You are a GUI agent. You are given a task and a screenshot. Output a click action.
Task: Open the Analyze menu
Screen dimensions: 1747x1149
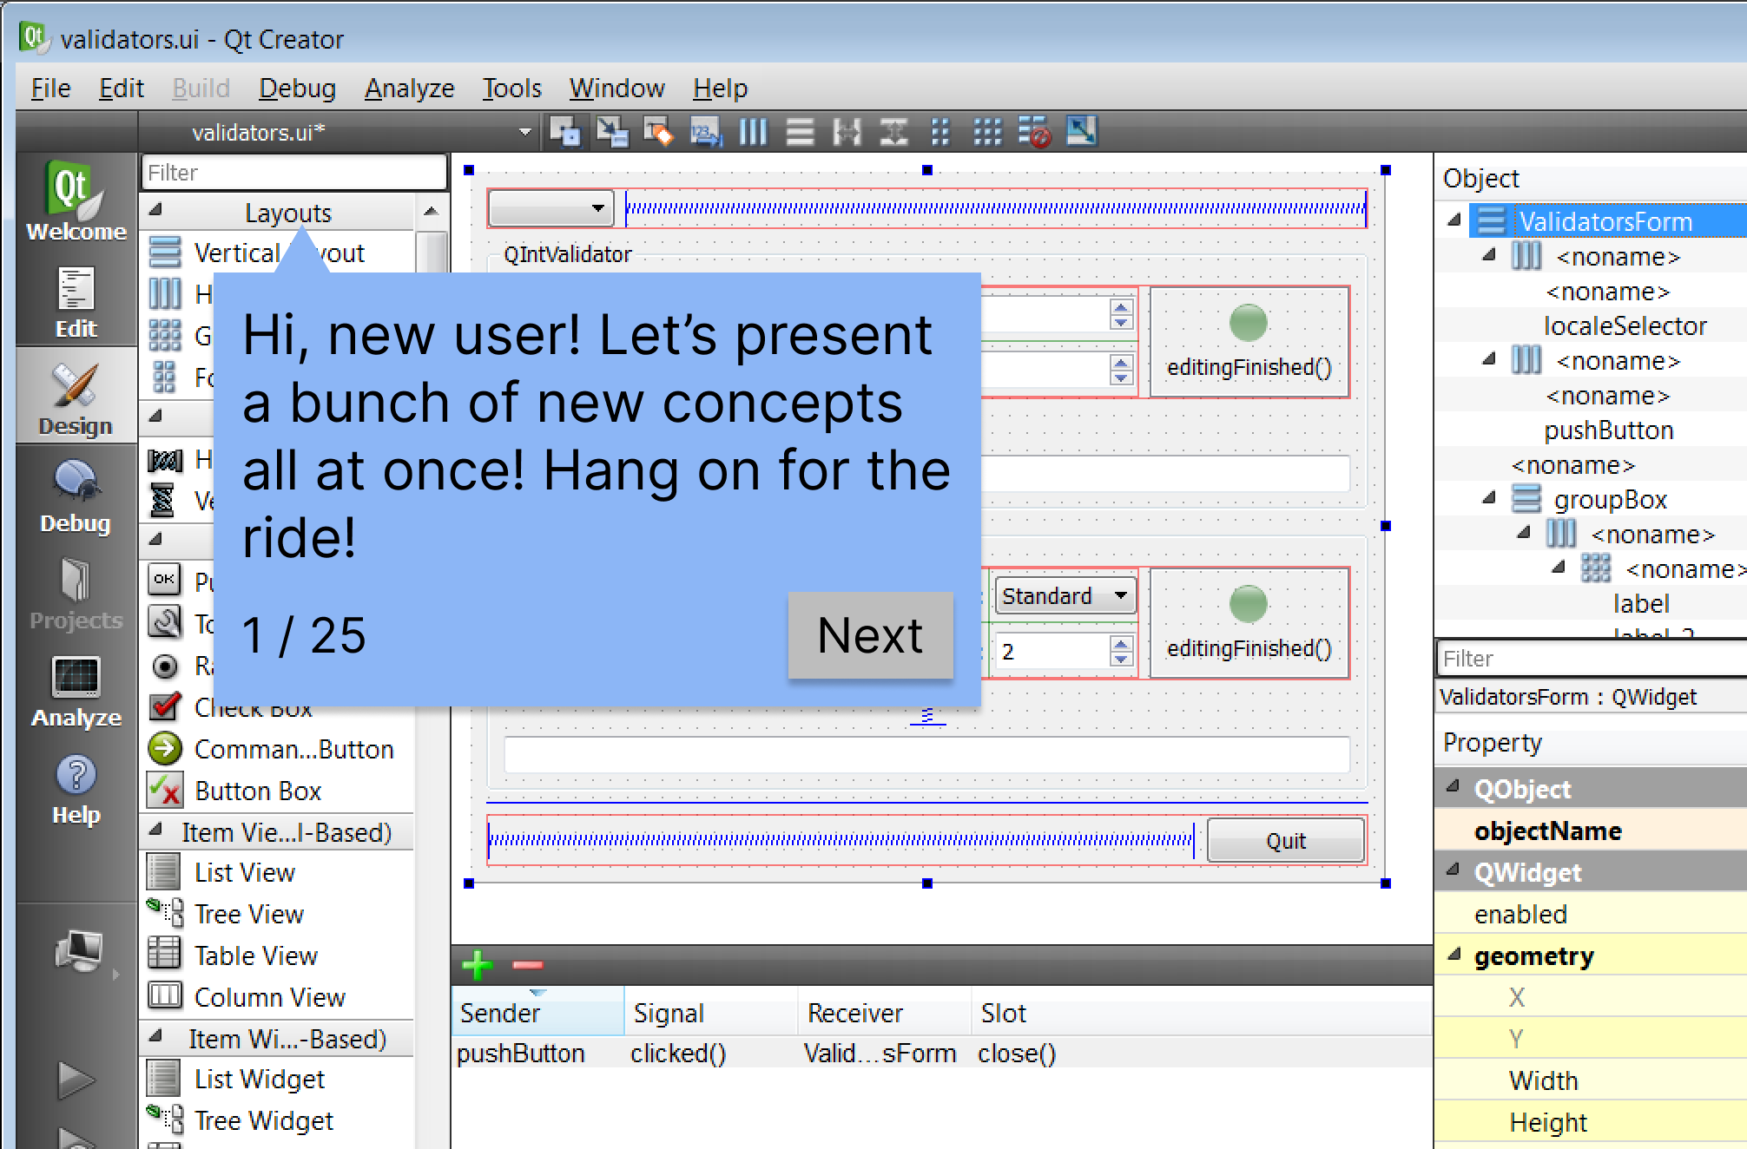coord(409,89)
